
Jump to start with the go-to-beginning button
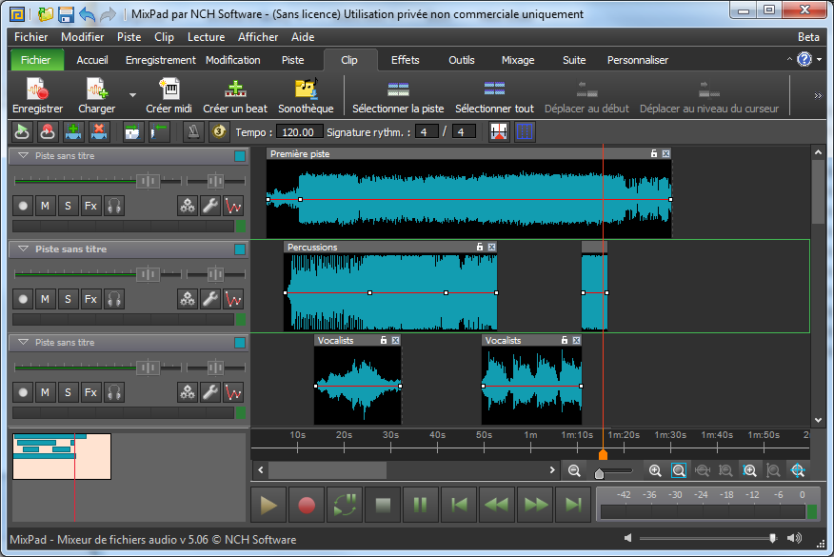[459, 505]
